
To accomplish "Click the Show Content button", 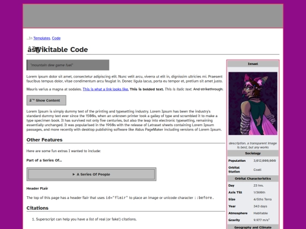I will pos(46,100).
